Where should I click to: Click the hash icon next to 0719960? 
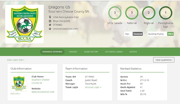tap(50, 25)
